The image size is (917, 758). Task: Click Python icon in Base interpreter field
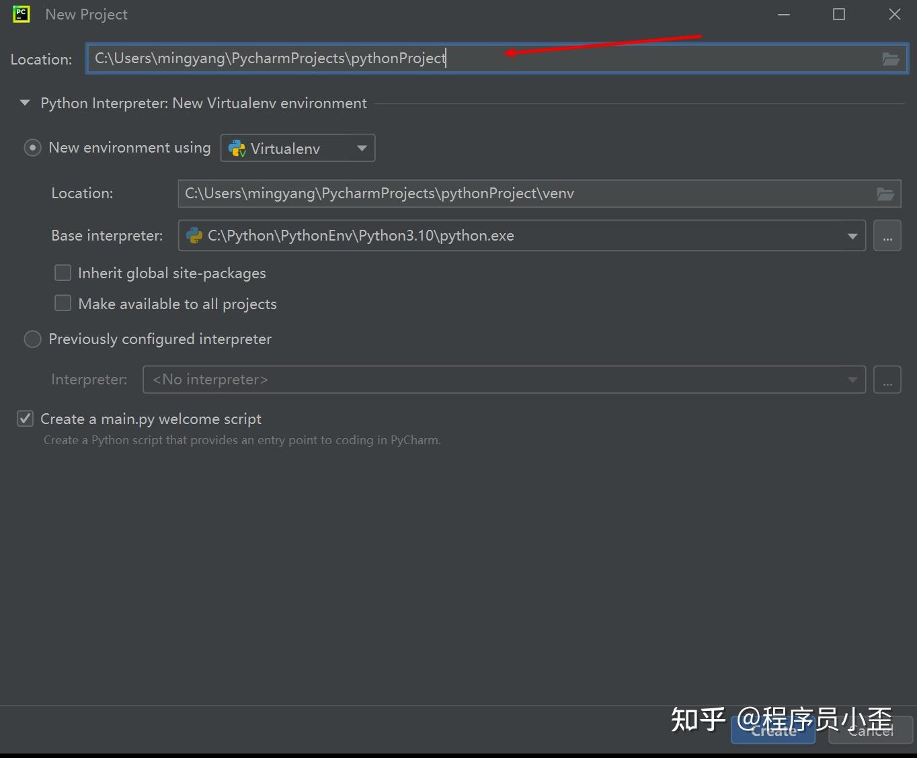pyautogui.click(x=194, y=236)
